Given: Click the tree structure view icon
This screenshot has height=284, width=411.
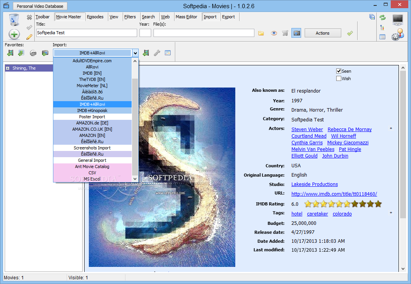Looking at the screenshot, I should (x=383, y=28).
